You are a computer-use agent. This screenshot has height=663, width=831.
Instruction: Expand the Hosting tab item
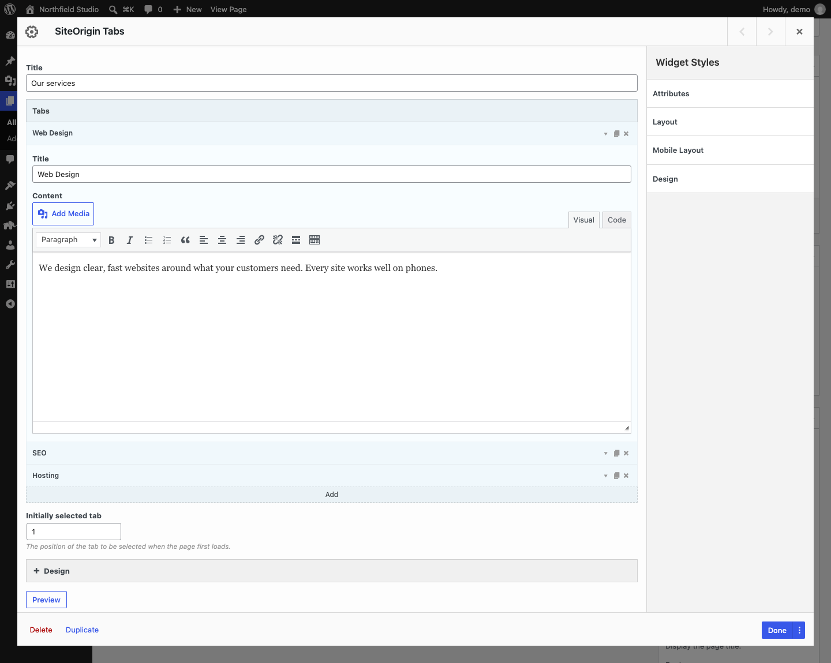605,476
